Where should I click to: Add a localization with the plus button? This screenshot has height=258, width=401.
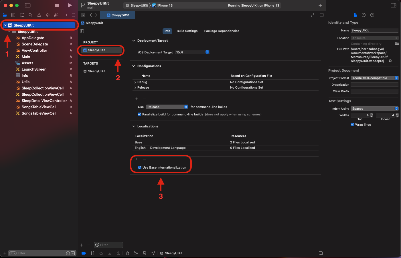pyautogui.click(x=137, y=159)
